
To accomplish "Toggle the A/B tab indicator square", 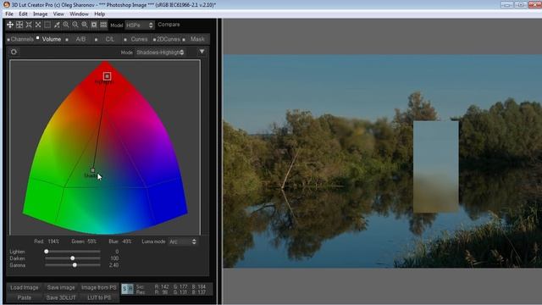I will click(x=67, y=40).
